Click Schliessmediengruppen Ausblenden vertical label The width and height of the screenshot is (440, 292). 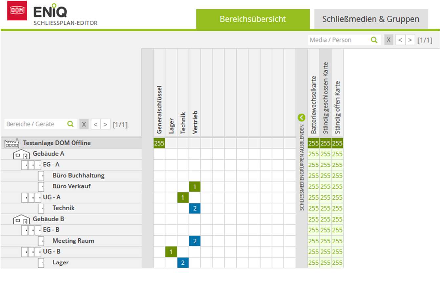click(x=302, y=167)
